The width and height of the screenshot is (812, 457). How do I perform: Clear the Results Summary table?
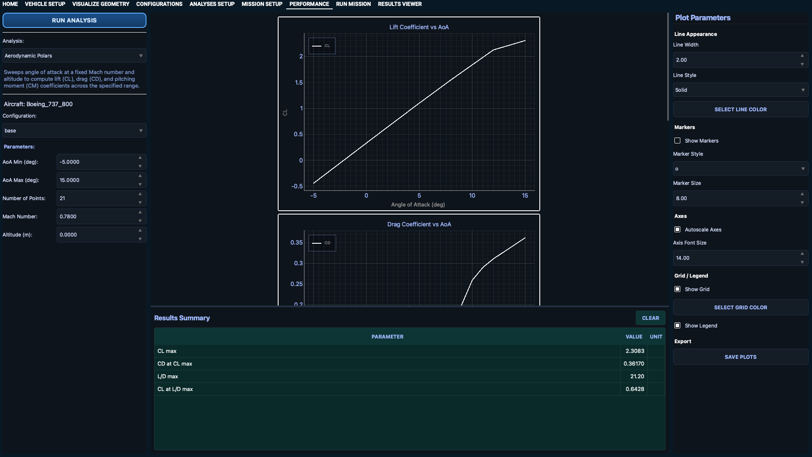[650, 318]
